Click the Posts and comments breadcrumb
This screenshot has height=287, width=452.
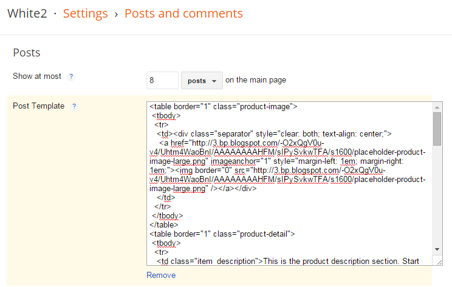[x=183, y=13]
